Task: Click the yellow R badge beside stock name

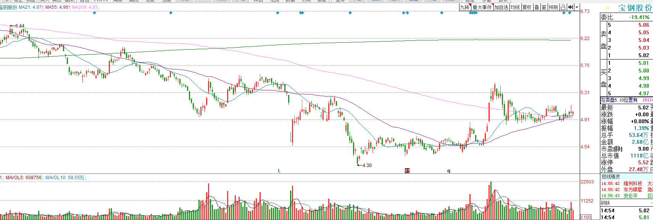Action: tap(607, 8)
